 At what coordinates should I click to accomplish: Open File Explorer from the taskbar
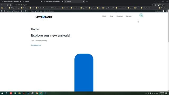[20, 93]
